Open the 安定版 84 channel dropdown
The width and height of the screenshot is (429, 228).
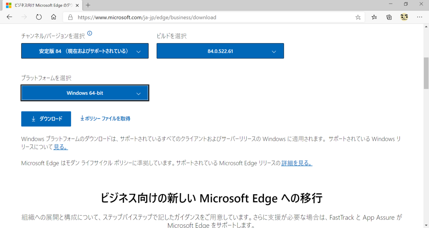(x=85, y=51)
